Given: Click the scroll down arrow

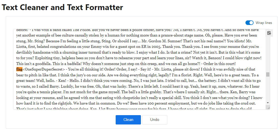Looking at the screenshot, I should click(x=268, y=103).
